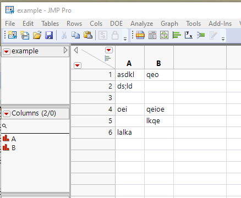
Task: Open the Edit menu
Action: 28,24
